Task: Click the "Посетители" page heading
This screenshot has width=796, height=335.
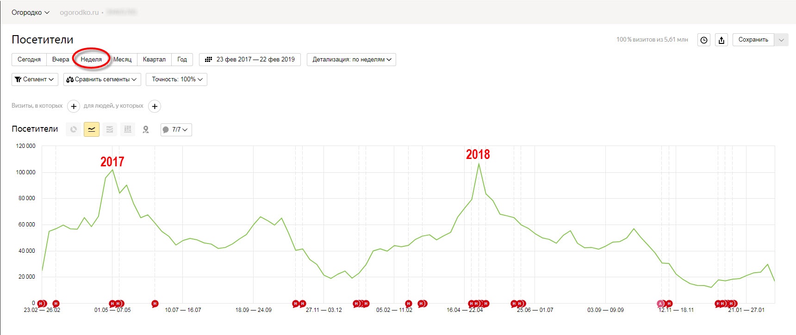Action: point(43,40)
